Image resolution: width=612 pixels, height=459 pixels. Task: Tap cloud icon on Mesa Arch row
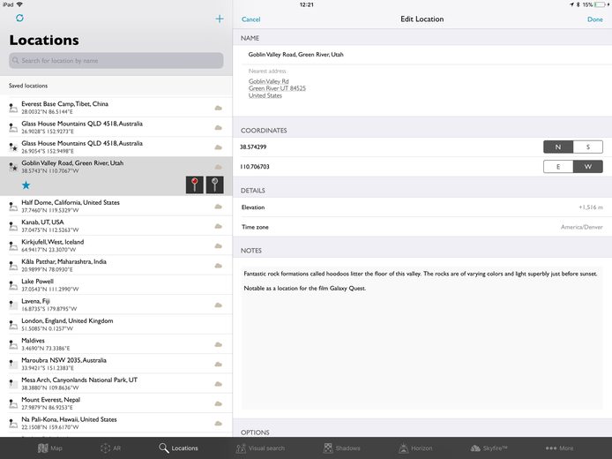click(218, 384)
